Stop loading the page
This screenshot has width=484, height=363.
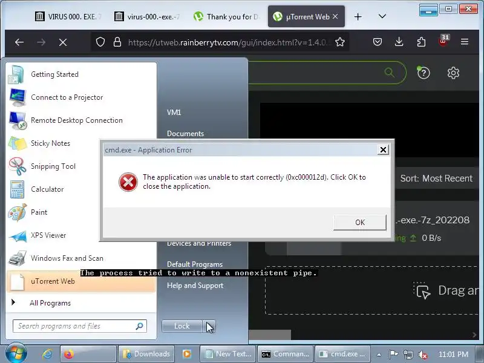coord(63,42)
